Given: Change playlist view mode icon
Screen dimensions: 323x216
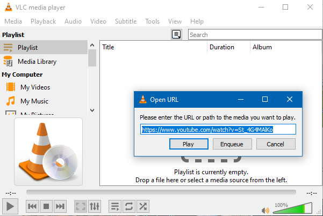Looking at the screenshot, I should click(176, 34).
